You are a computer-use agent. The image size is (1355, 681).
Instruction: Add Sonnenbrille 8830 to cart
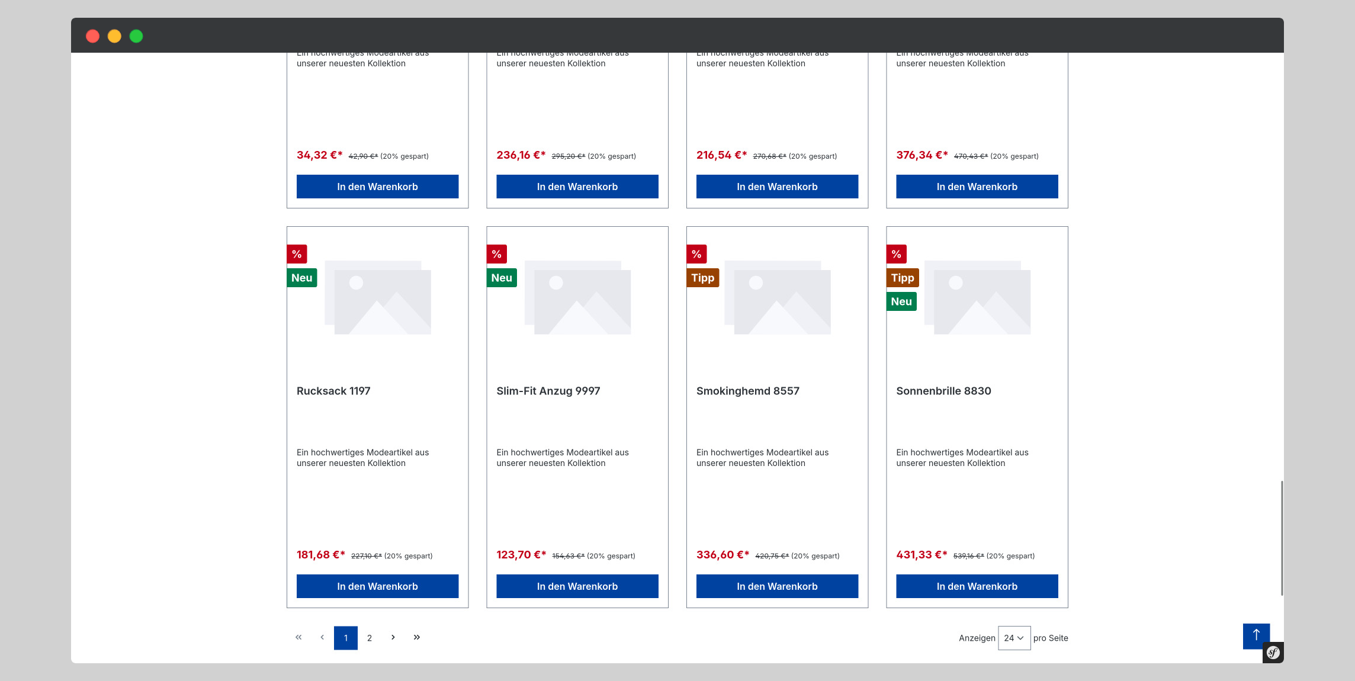pos(977,586)
